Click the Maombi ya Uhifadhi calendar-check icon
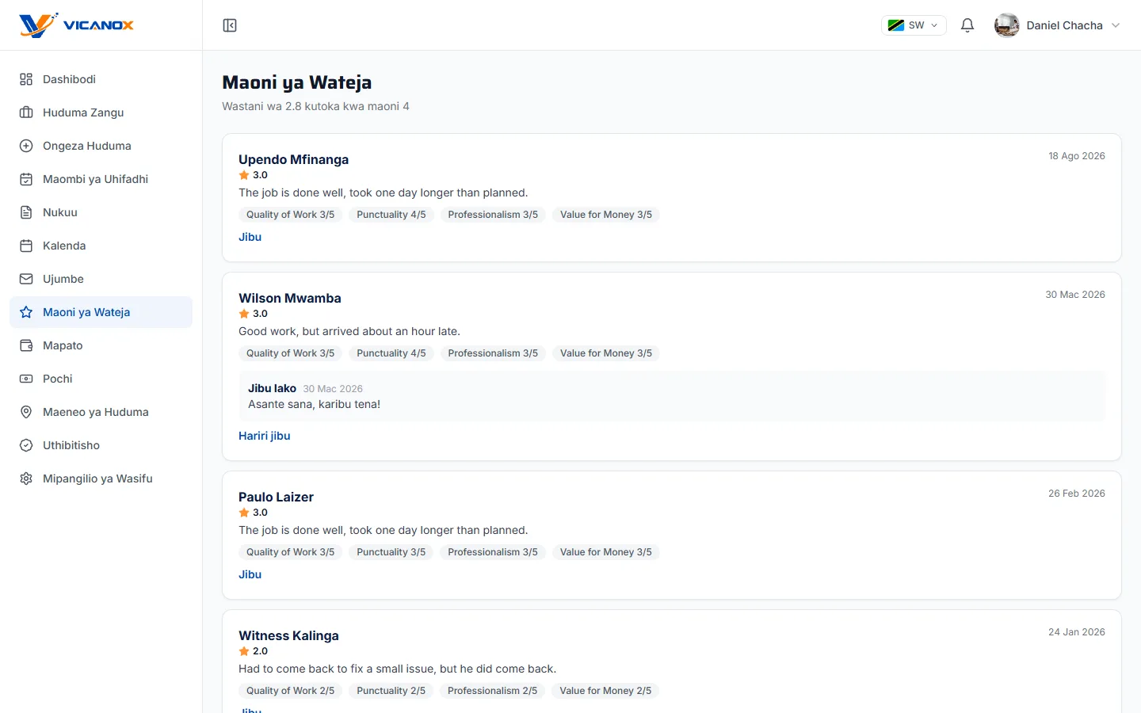This screenshot has height=713, width=1141. tap(26, 179)
